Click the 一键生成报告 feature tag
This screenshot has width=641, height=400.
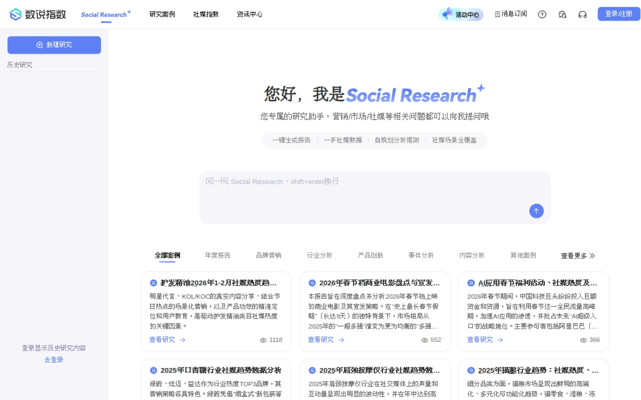[292, 140]
